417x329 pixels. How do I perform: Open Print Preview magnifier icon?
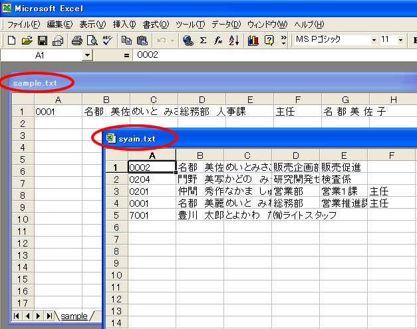coord(92,41)
